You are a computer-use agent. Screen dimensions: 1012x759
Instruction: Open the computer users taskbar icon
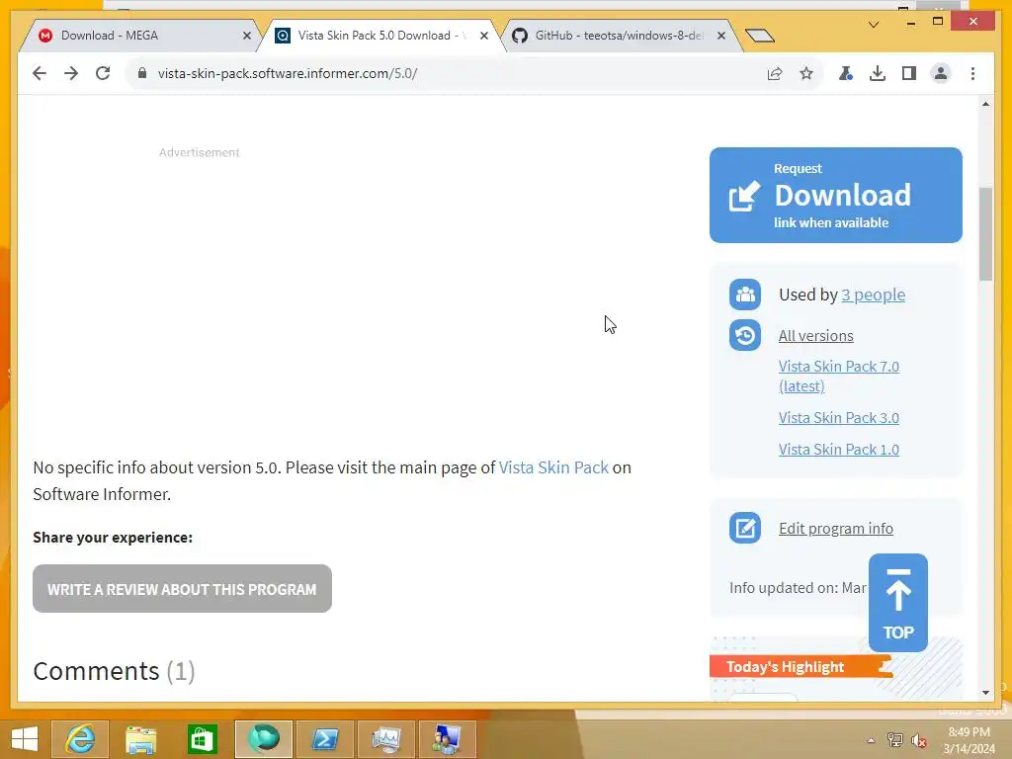pos(448,739)
